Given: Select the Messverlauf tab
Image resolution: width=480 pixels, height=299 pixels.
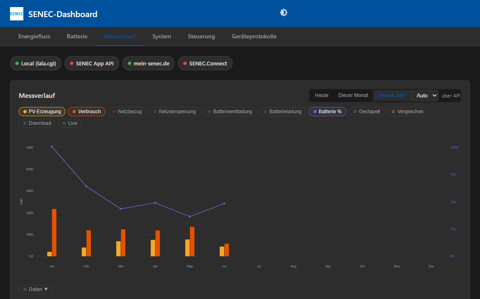Looking at the screenshot, I should point(120,36).
